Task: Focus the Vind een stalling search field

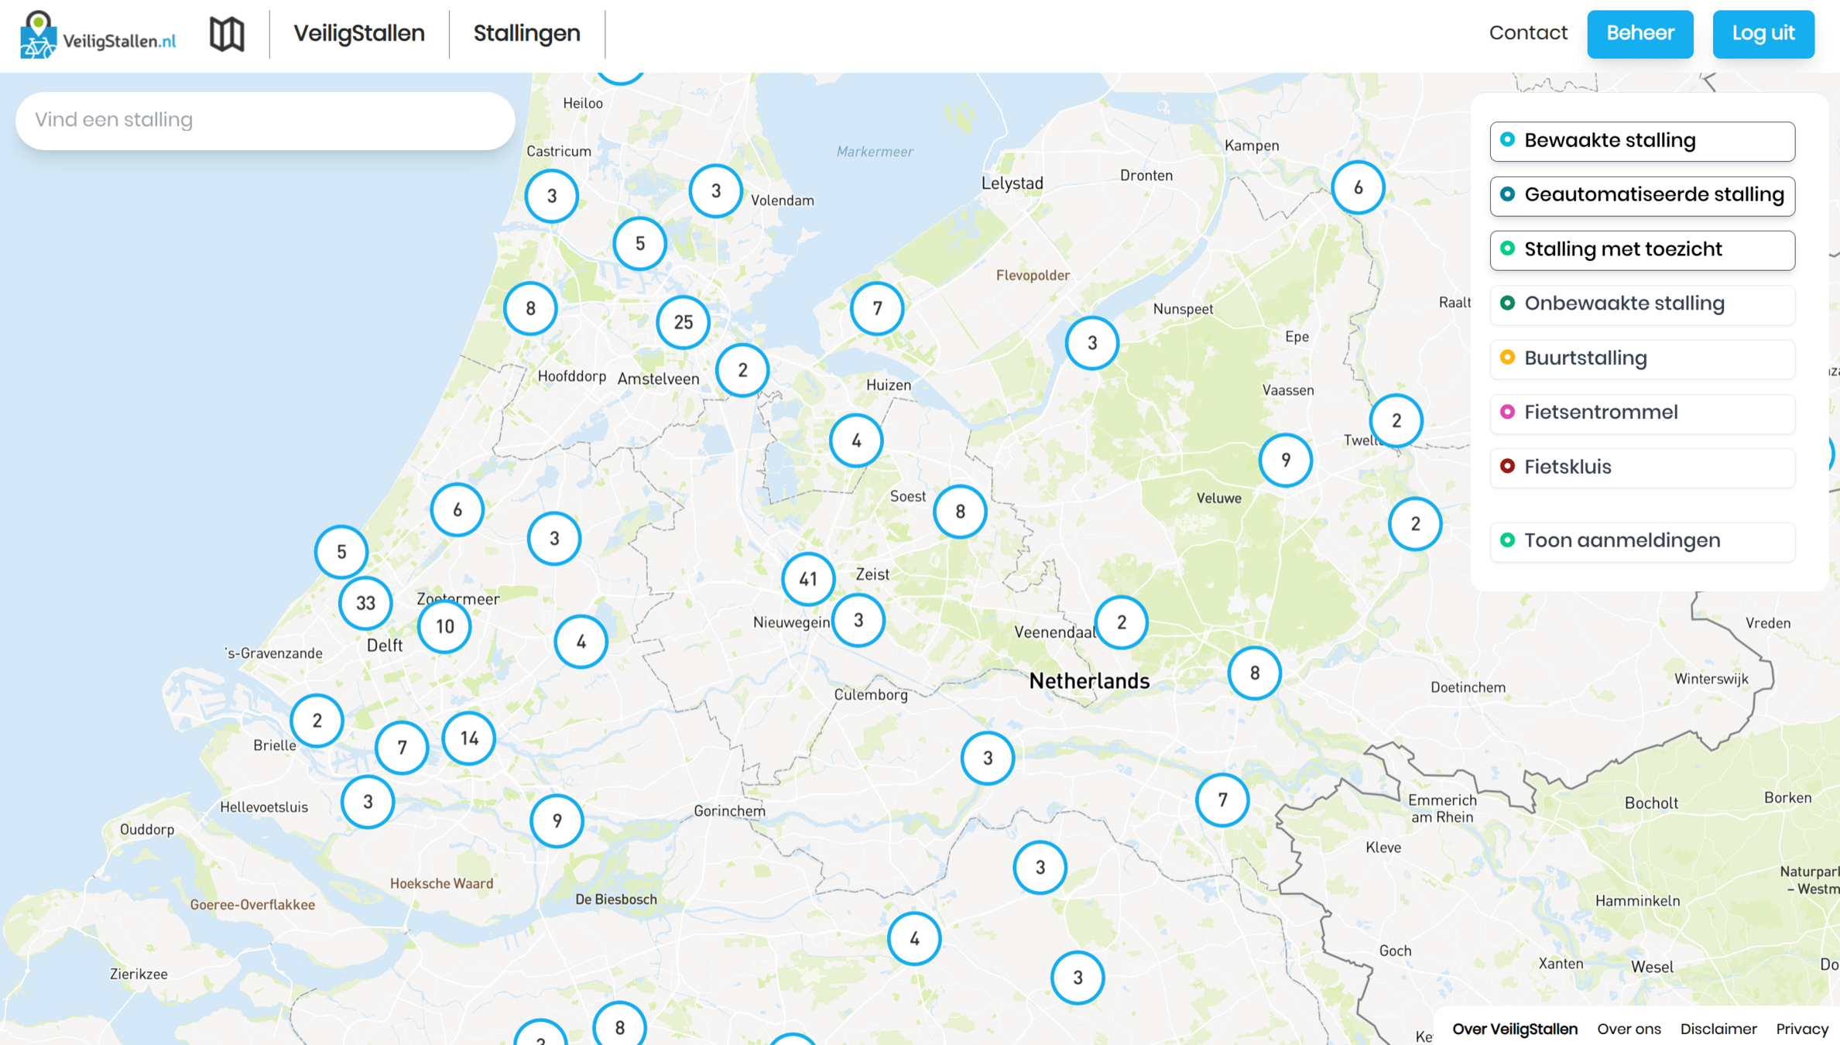Action: (265, 121)
